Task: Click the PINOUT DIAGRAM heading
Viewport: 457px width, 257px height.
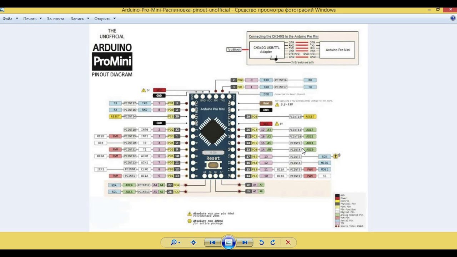Action: [x=112, y=75]
